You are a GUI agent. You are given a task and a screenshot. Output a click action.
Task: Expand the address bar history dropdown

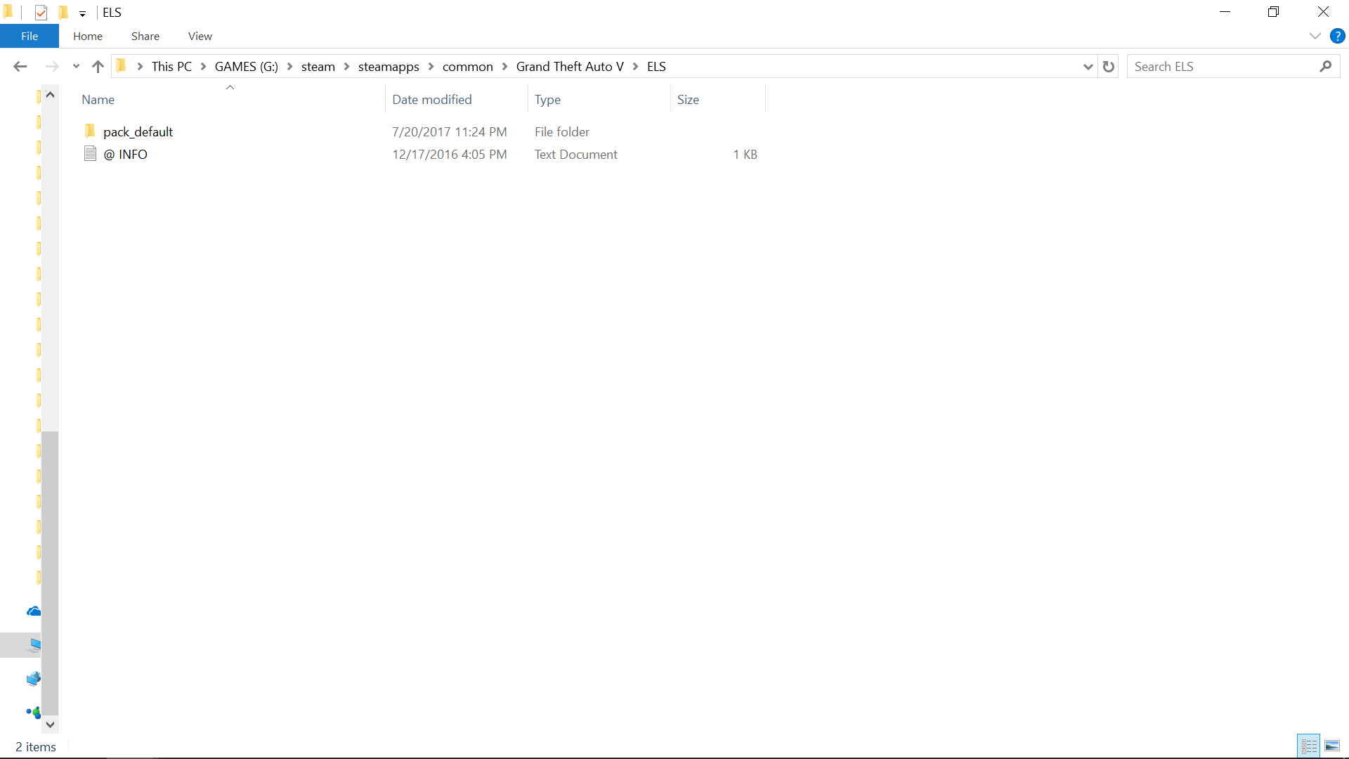click(x=1088, y=67)
